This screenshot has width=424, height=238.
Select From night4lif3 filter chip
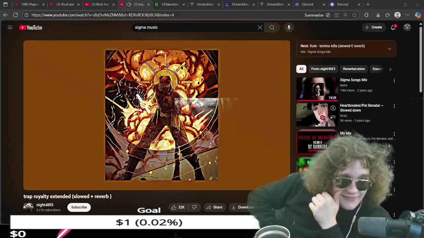[x=323, y=69]
